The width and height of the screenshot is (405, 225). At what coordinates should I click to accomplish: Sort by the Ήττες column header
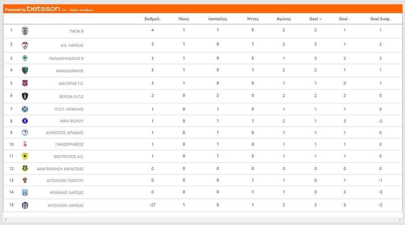click(x=253, y=19)
